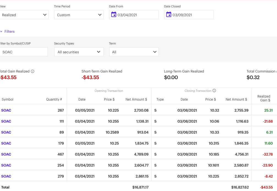The image size is (277, 191).
Task: Click info icon beside Closing Transaction header
Action: 214,91
